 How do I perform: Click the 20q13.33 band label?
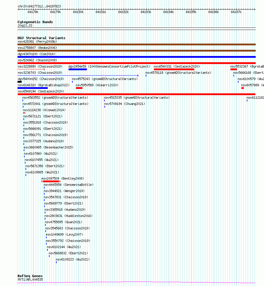(25, 25)
